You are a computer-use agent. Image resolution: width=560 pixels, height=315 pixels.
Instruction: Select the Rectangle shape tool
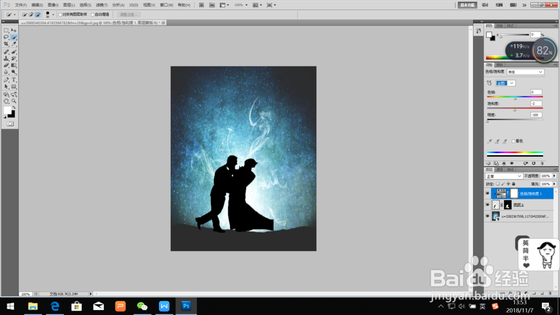[x=13, y=87]
